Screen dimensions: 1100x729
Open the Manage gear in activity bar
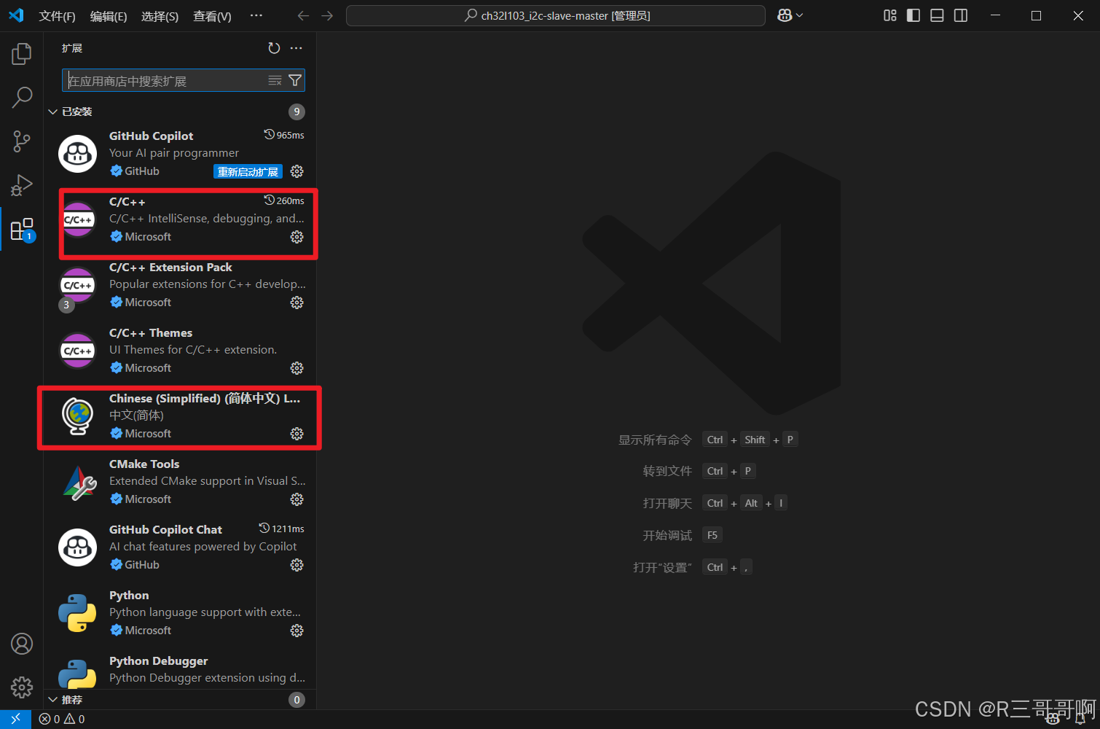click(22, 687)
